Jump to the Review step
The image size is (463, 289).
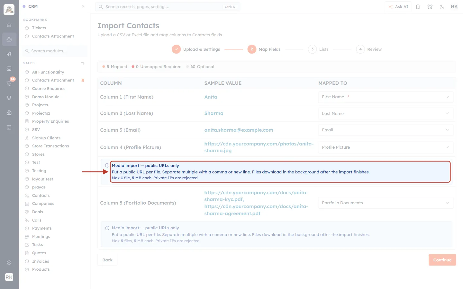pos(369,49)
